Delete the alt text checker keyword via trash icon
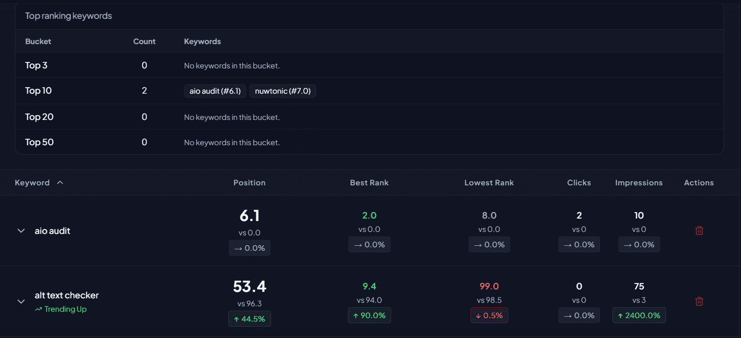This screenshot has height=338, width=741. point(699,301)
